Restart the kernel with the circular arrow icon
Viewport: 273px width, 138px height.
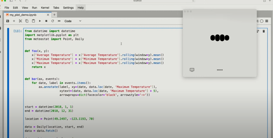coord(52,21)
